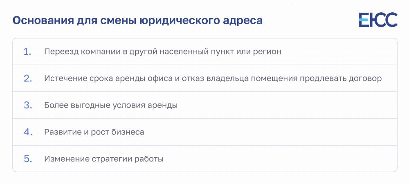This screenshot has width=409, height=184.
Task: Click the word 'работы' in the fifth row
Action: click(x=149, y=159)
